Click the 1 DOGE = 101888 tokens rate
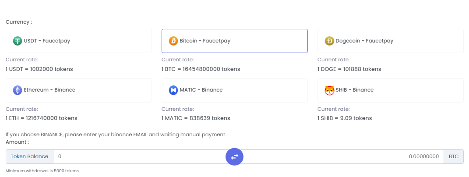 (x=349, y=69)
